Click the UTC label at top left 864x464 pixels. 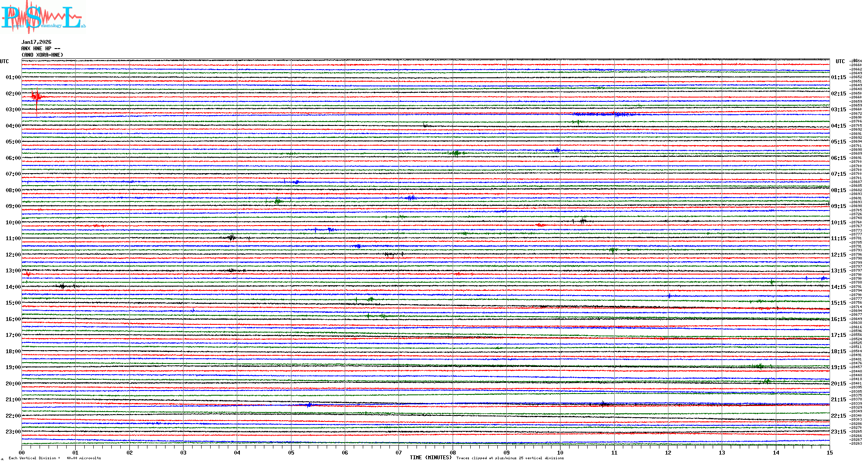[4, 61]
